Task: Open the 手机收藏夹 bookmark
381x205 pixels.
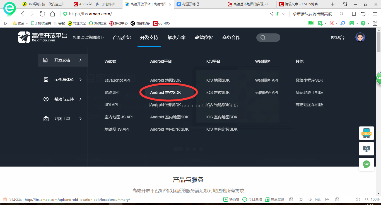Action: [41, 23]
